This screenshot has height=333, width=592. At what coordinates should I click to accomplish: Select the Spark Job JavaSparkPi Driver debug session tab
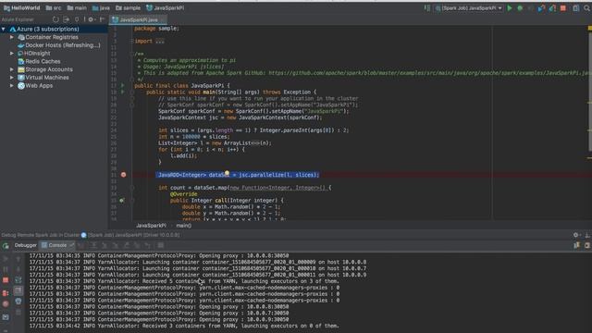click(x=130, y=235)
